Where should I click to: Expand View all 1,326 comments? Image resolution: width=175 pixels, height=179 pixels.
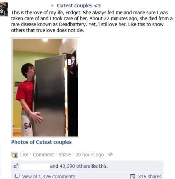pos(49,177)
